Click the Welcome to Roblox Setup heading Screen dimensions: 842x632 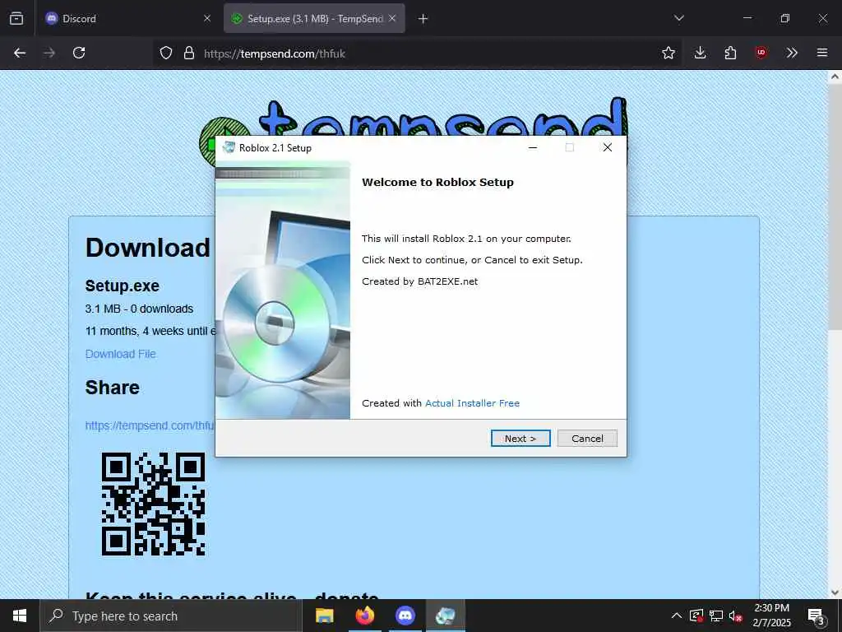437,182
